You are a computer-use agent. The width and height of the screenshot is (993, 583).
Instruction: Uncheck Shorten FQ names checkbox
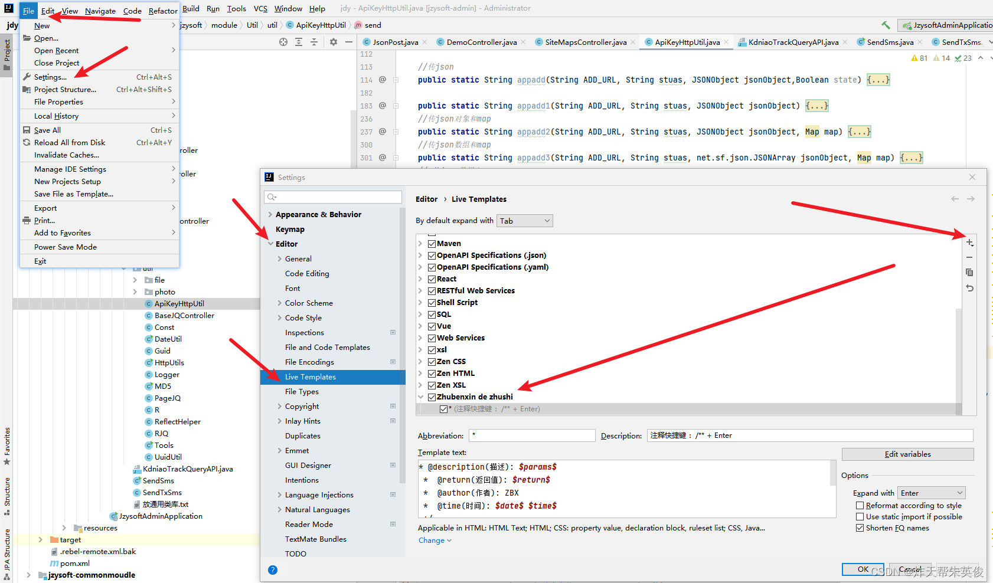click(860, 528)
